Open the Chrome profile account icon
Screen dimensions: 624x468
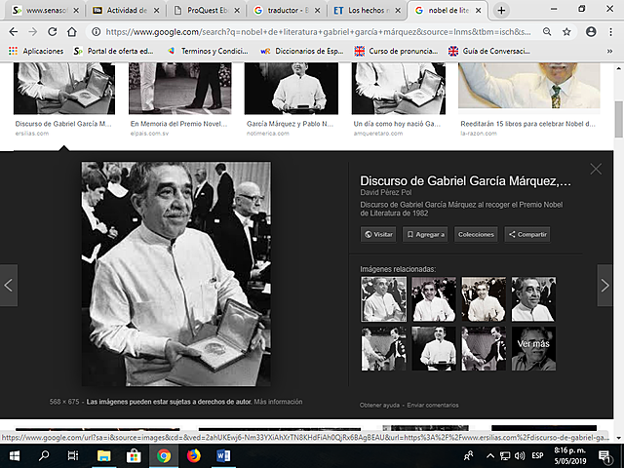[x=591, y=32]
